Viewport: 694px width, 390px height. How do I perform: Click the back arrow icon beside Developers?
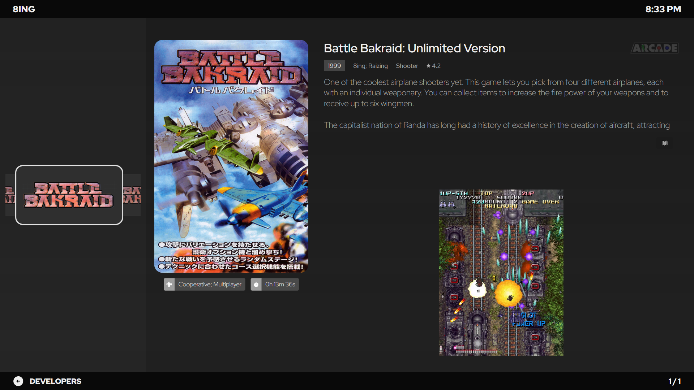(18, 381)
